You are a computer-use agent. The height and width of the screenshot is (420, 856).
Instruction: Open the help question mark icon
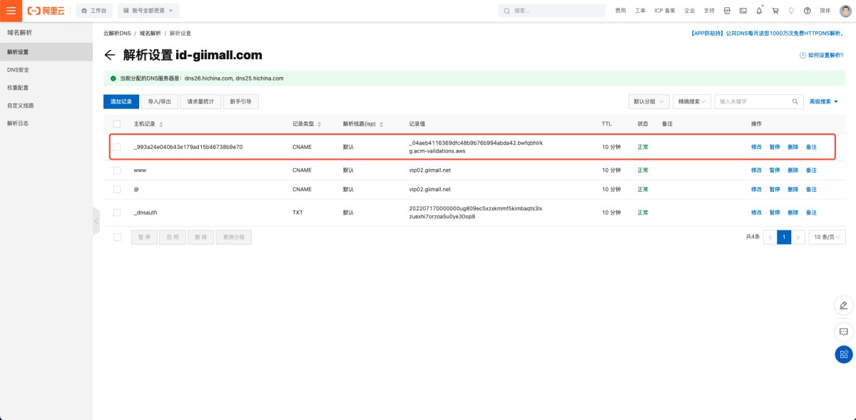[x=807, y=11]
